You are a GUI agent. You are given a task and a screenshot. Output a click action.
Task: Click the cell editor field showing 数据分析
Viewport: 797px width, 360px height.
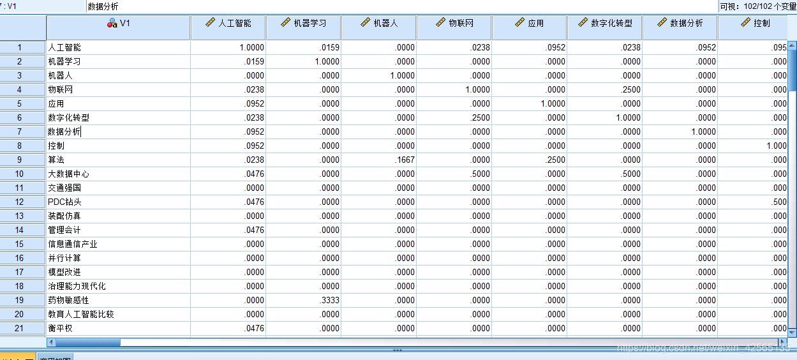tap(401, 6)
